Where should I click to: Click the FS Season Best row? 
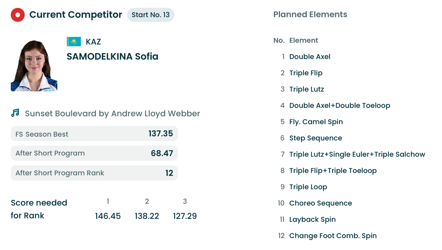pos(94,134)
